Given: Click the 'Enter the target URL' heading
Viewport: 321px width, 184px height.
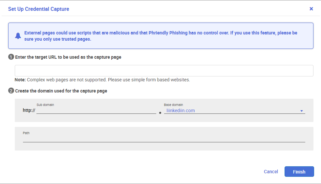Looking at the screenshot, I should pos(68,57).
